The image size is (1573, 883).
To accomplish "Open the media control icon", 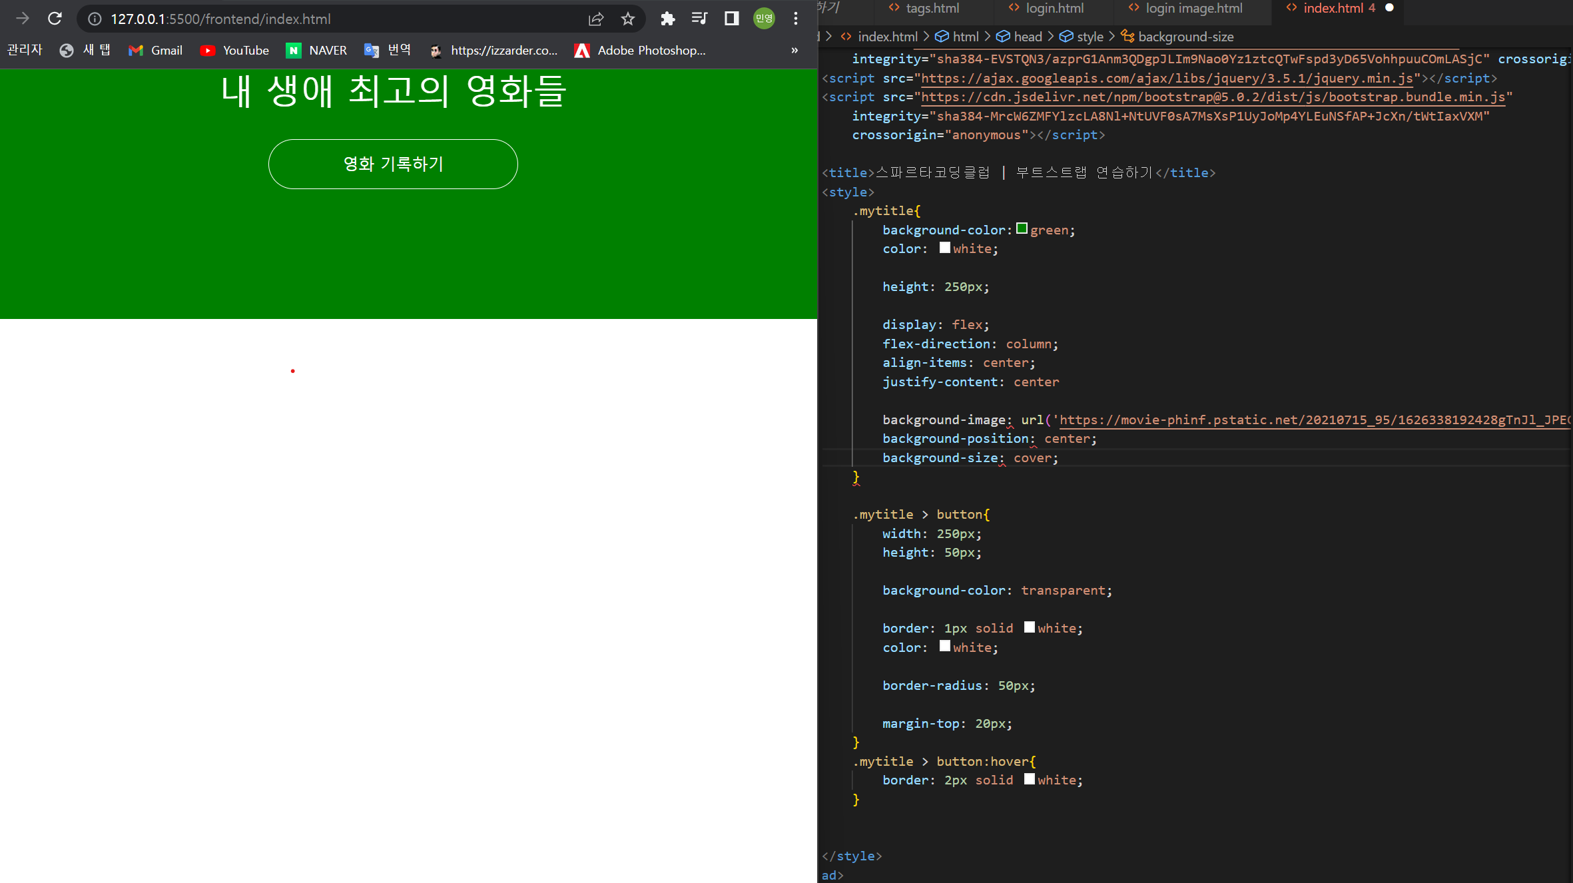I will tap(699, 19).
